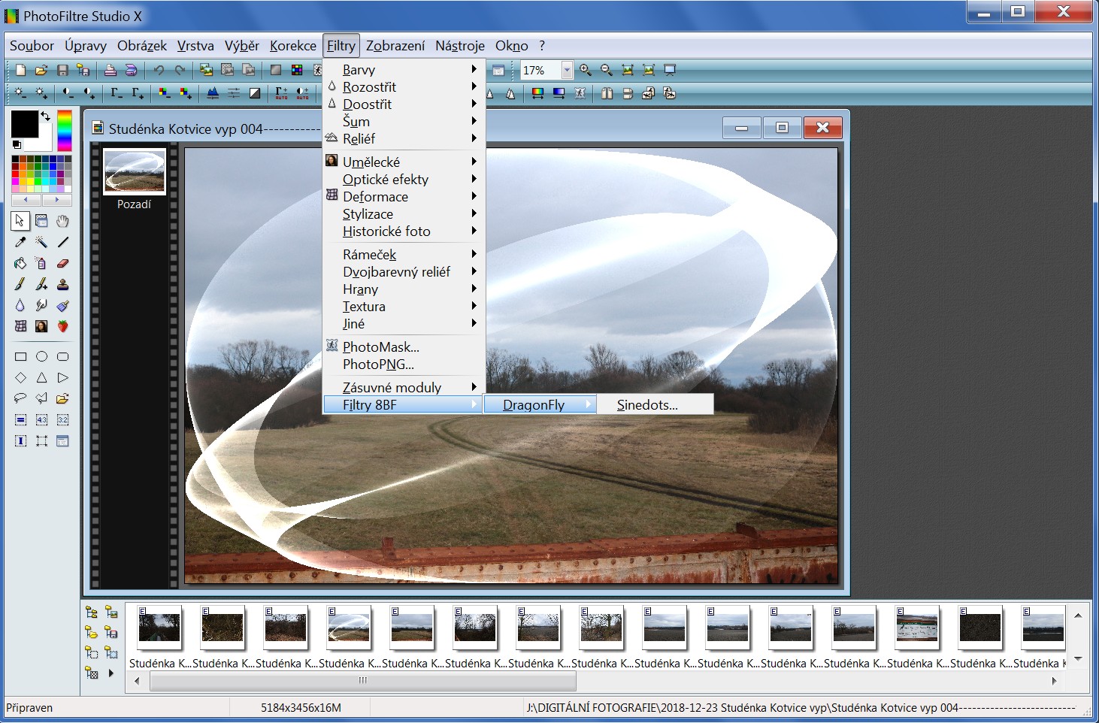1099x723 pixels.
Task: Expand the Barvy submenu
Action: pos(404,69)
